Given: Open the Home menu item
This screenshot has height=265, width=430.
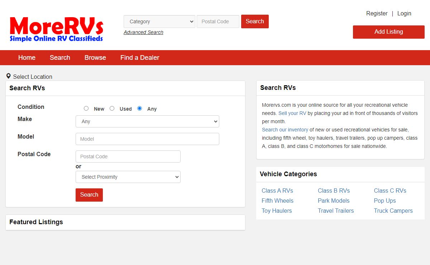Looking at the screenshot, I should point(27,58).
